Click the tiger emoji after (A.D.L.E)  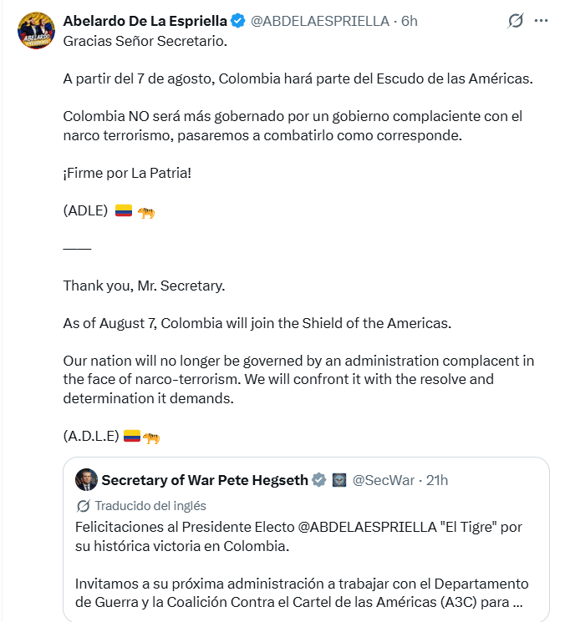click(151, 437)
